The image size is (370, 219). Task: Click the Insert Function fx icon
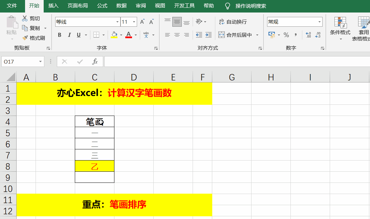95,62
